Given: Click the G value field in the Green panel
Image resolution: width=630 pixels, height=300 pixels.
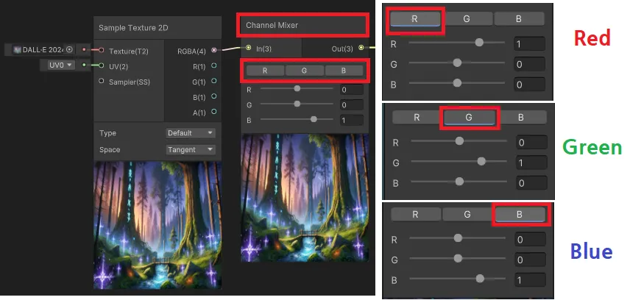Looking at the screenshot, I should coord(531,162).
